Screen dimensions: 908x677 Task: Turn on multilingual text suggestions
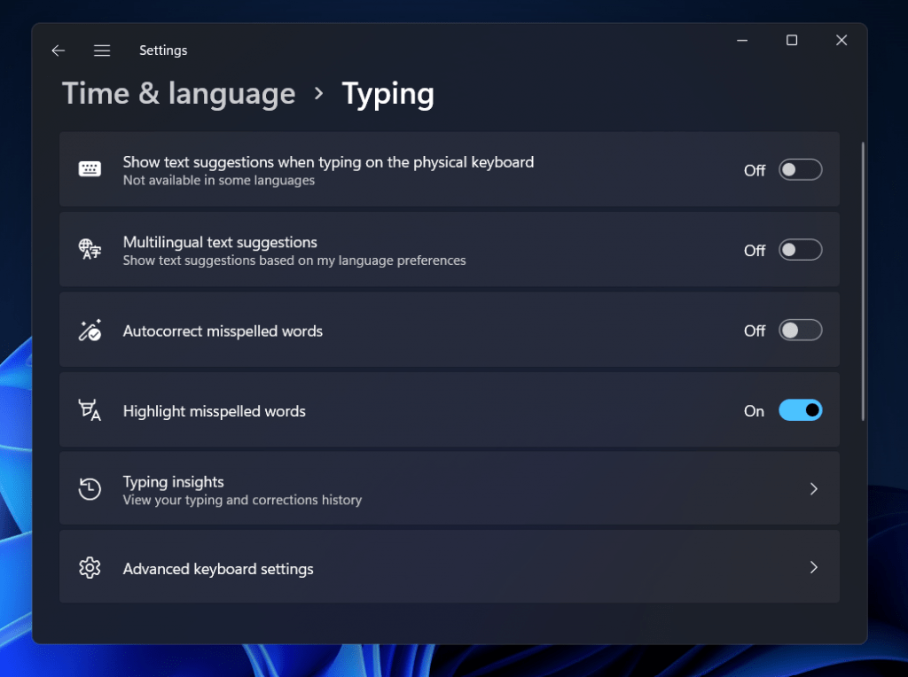click(799, 249)
